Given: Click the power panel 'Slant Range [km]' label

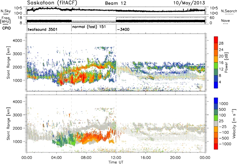Looking at the screenshot, I should [x=9, y=62].
